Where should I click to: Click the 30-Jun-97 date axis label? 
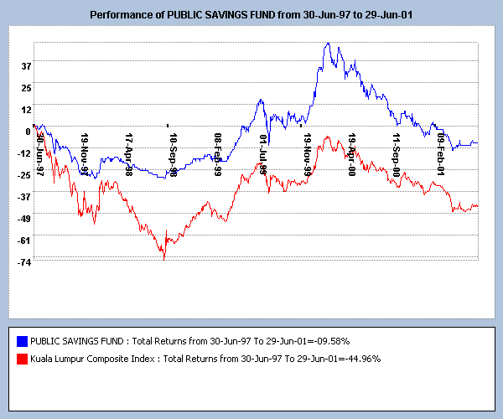(39, 154)
